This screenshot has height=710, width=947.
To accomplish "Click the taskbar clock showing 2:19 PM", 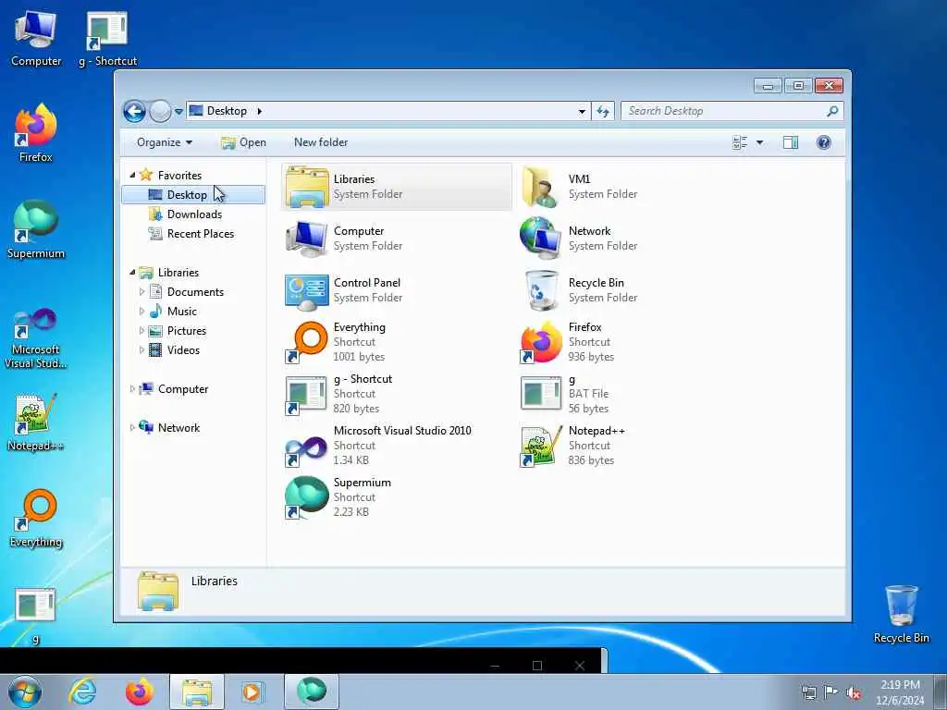I will click(x=900, y=692).
